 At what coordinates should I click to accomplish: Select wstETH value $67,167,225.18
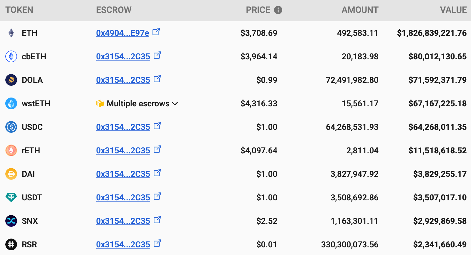point(438,103)
